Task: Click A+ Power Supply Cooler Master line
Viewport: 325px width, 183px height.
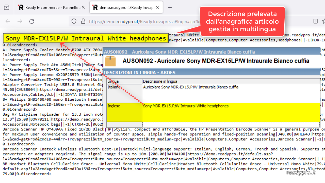Action: point(52,50)
